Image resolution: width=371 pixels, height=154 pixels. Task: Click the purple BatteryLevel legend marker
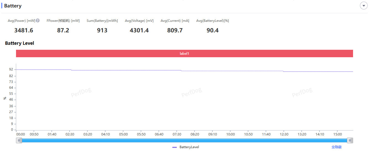175,147
